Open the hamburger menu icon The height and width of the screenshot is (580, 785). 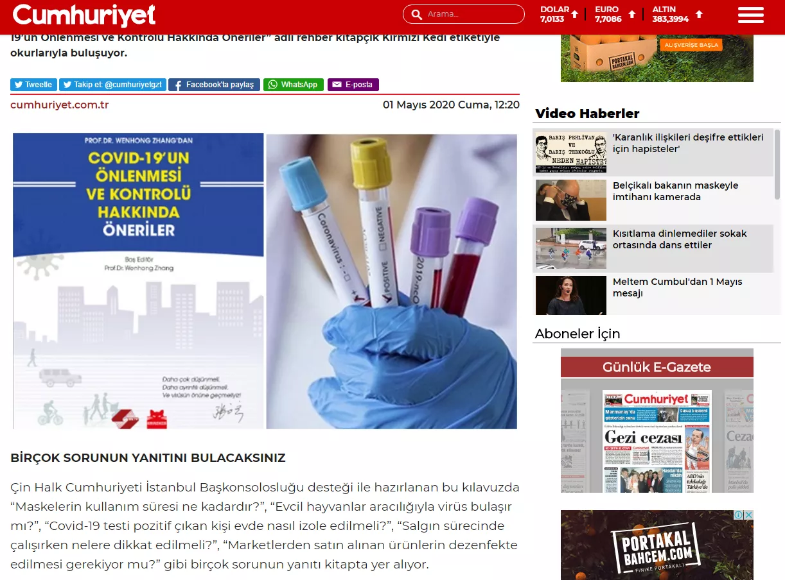(x=750, y=15)
